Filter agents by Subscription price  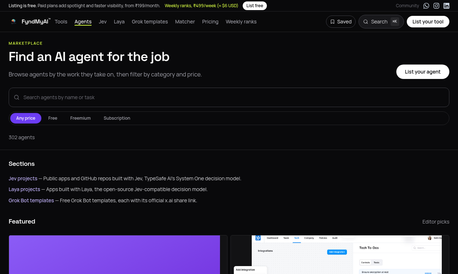click(117, 118)
